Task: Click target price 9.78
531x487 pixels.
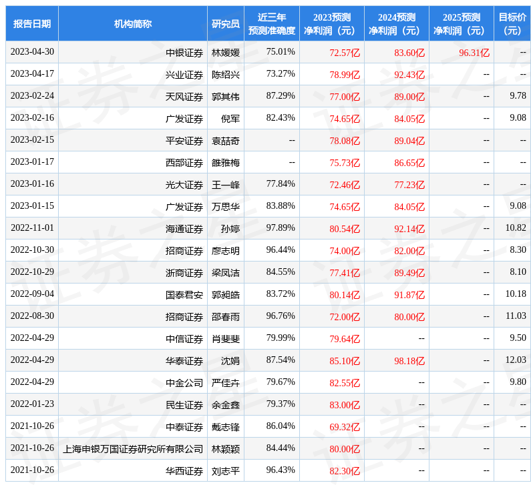Action: click(518, 95)
